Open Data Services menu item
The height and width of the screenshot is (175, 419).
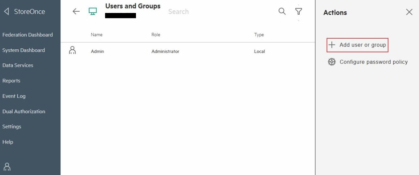[x=18, y=65]
